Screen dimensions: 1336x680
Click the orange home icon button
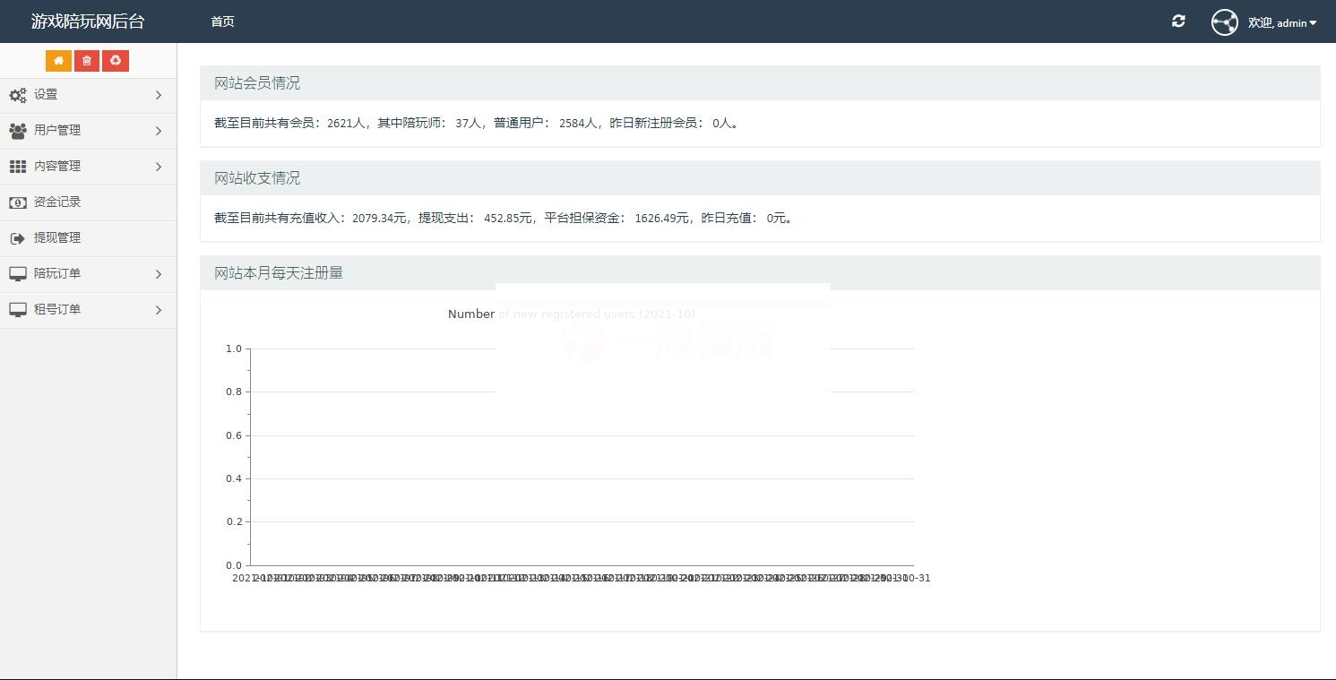point(58,61)
